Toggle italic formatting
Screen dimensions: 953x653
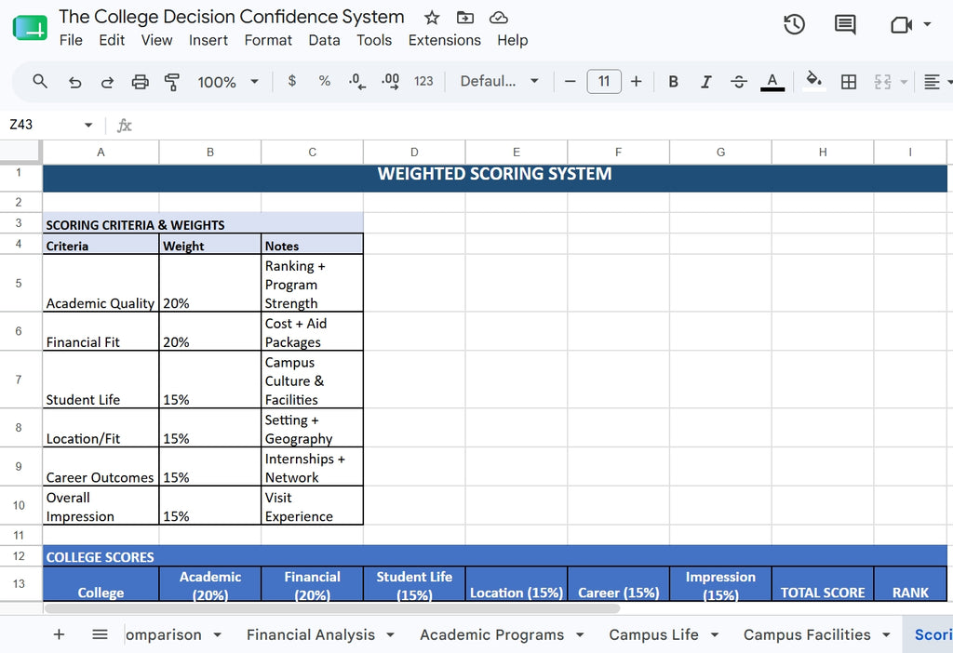tap(705, 82)
